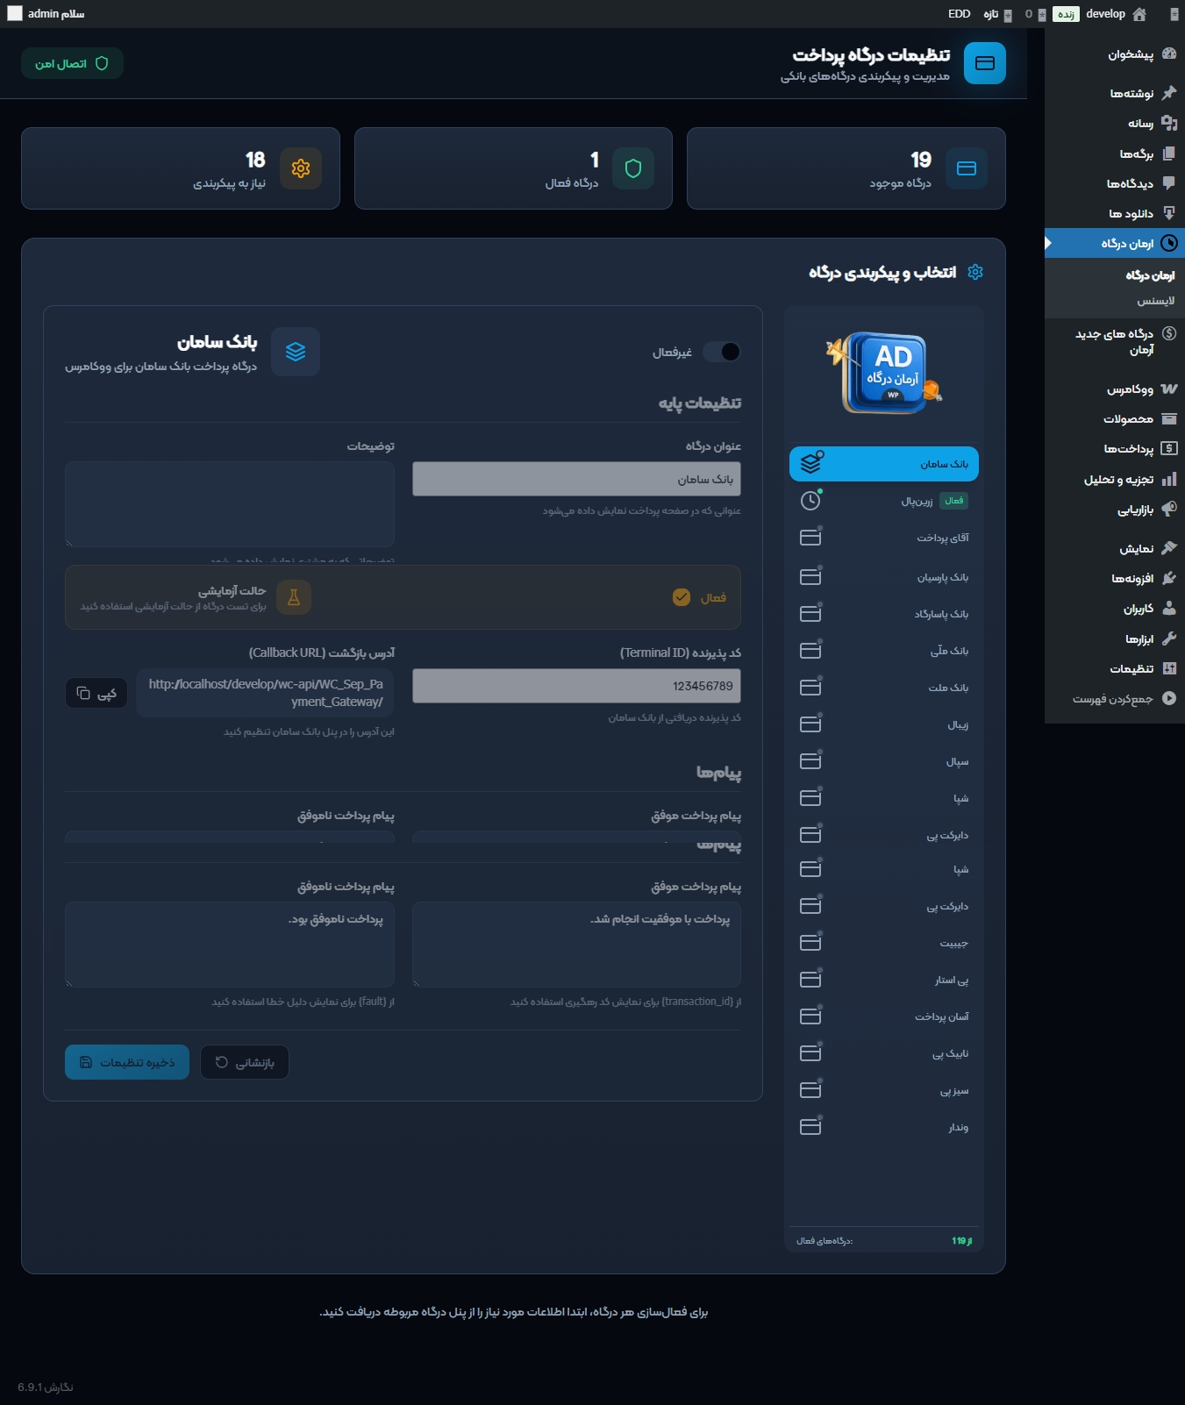1185x1405 pixels.
Task: Open the EDD admin bar menu
Action: [x=960, y=14]
